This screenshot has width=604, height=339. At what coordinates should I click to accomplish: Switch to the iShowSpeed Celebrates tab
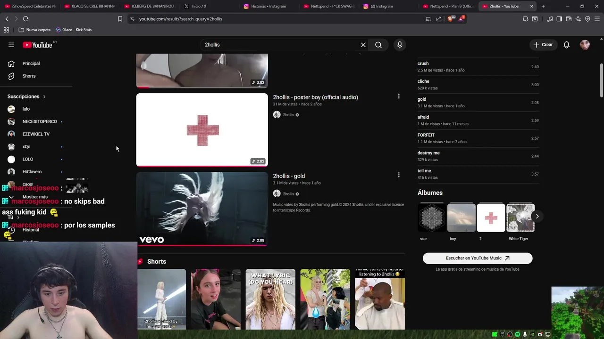pyautogui.click(x=30, y=6)
